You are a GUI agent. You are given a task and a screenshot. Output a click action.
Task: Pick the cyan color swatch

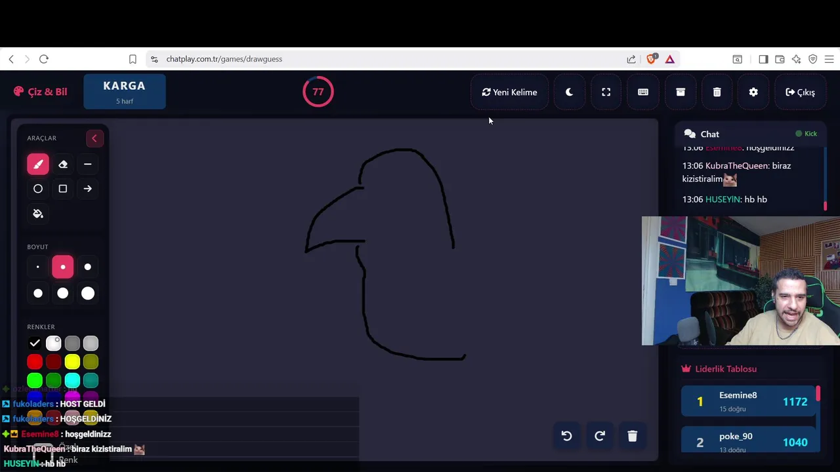coord(72,380)
